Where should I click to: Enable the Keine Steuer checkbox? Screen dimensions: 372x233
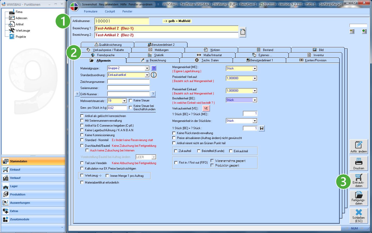coord(131,100)
